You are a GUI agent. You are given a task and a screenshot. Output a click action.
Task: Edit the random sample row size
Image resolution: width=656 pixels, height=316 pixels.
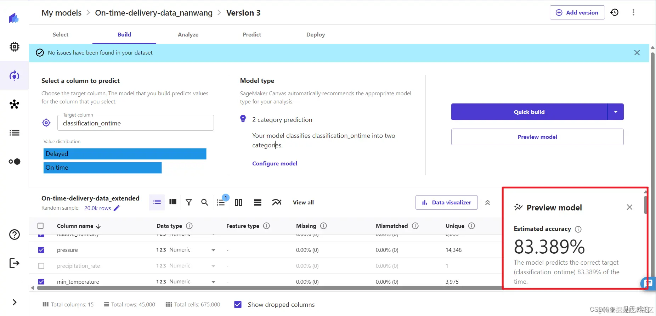coord(117,208)
